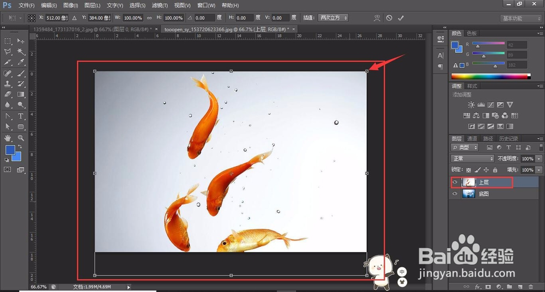Select the Horizontal Type tool
This screenshot has height=292, width=545.
[21, 116]
